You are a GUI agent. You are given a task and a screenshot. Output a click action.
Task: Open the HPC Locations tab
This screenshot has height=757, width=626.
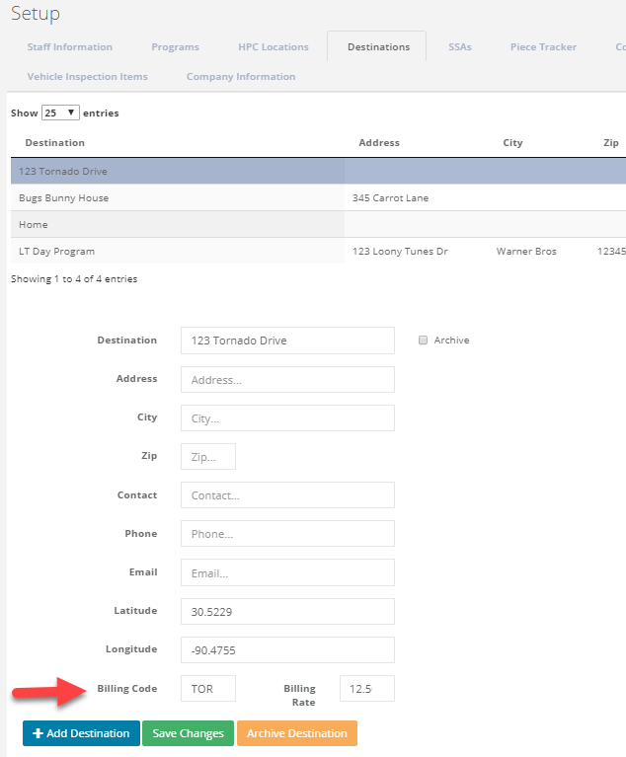(273, 47)
